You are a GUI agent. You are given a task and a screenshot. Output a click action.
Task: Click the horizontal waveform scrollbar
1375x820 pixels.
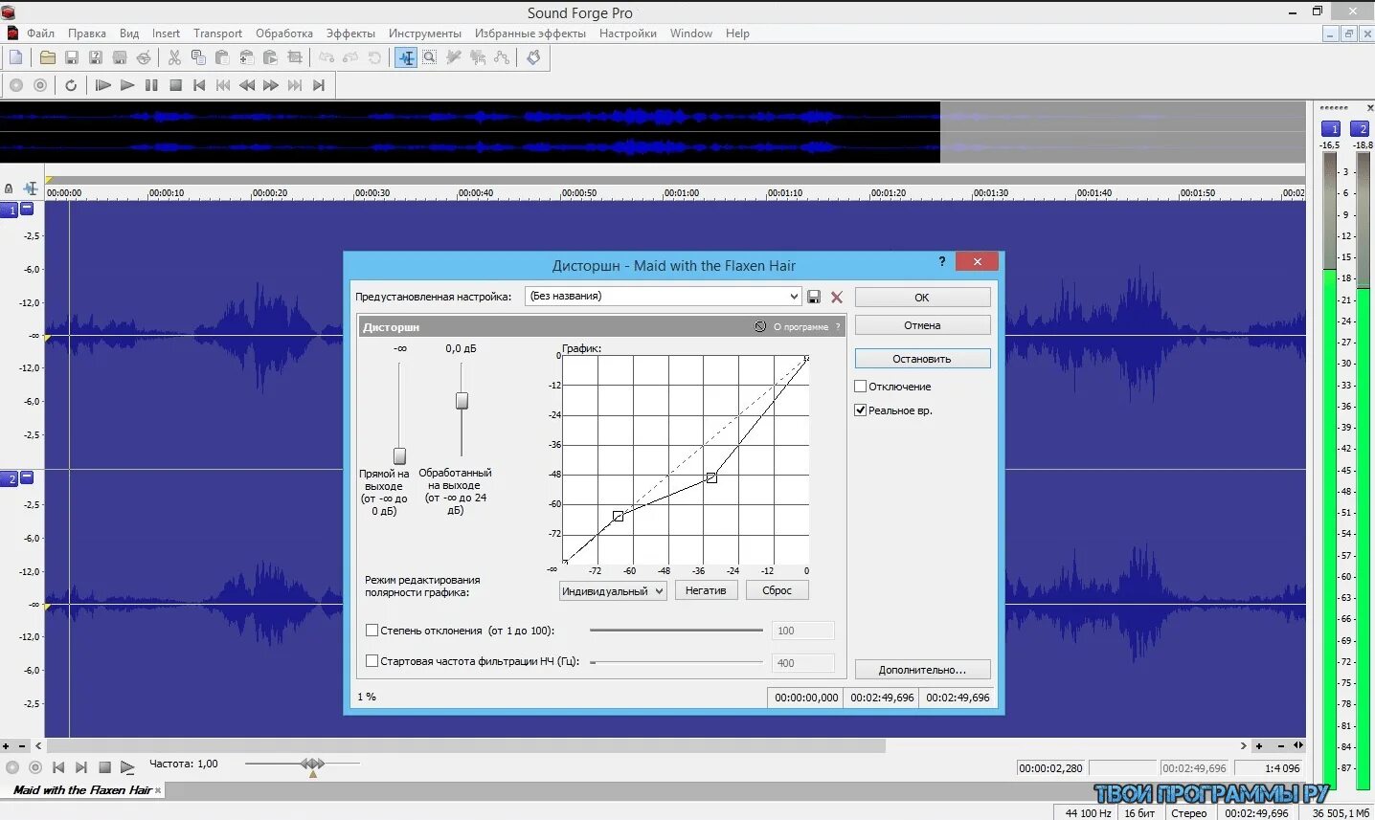click(x=466, y=745)
